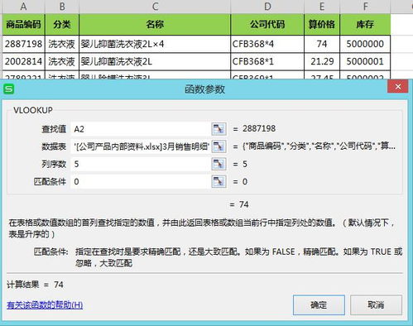413x326 pixels.
Task: Click the 名称 header cell
Action: pyautogui.click(x=155, y=24)
